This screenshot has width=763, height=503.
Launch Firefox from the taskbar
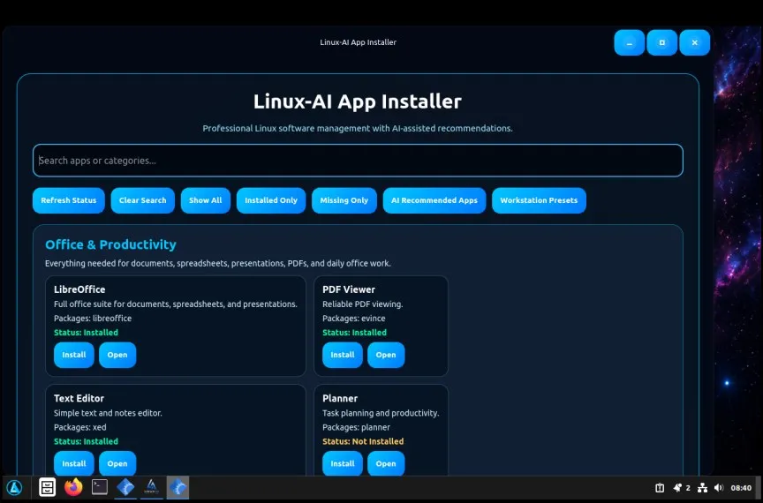tap(73, 487)
